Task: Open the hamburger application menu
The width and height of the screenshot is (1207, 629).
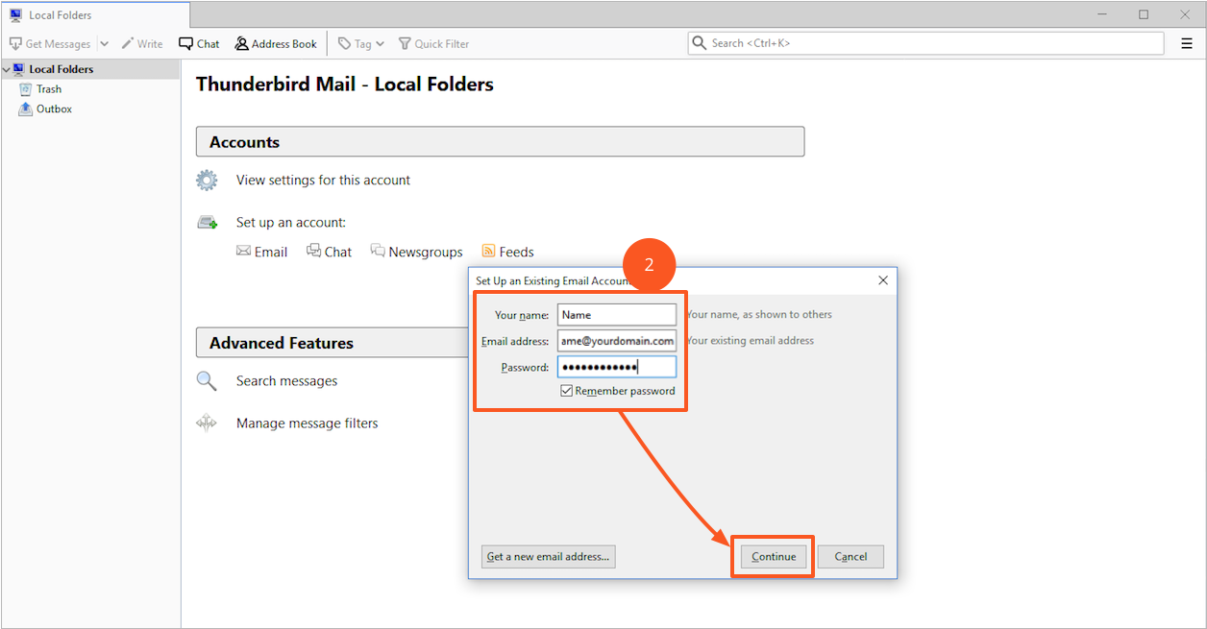Action: [1186, 43]
